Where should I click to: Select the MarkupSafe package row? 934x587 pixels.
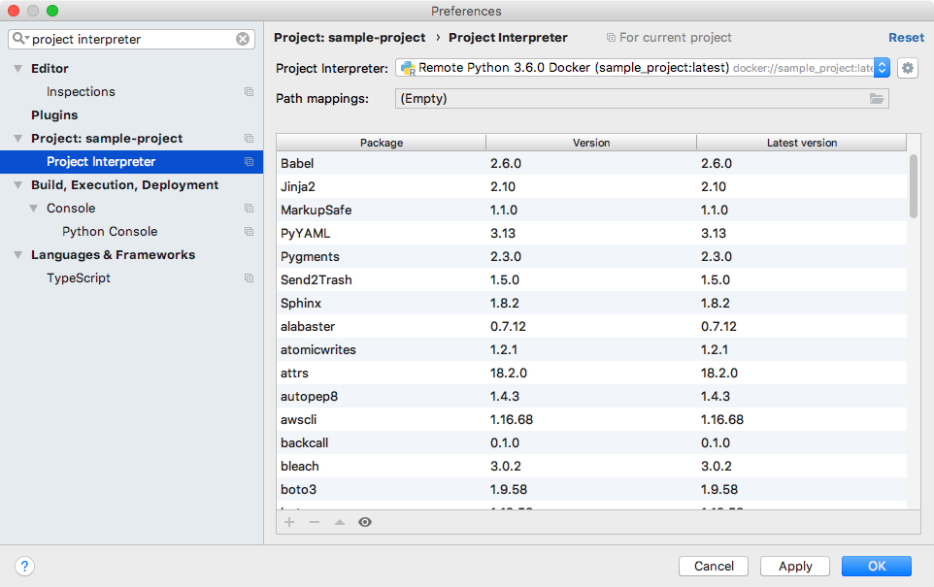(591, 210)
